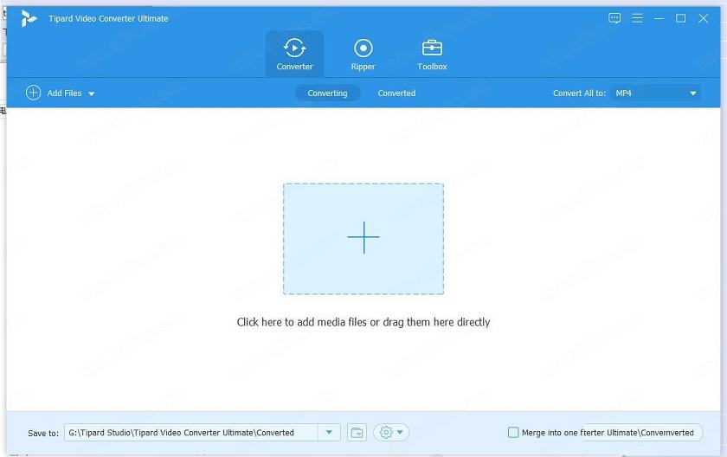Open the Convert All to MP4 dropdown
The height and width of the screenshot is (457, 727).
pyautogui.click(x=655, y=93)
